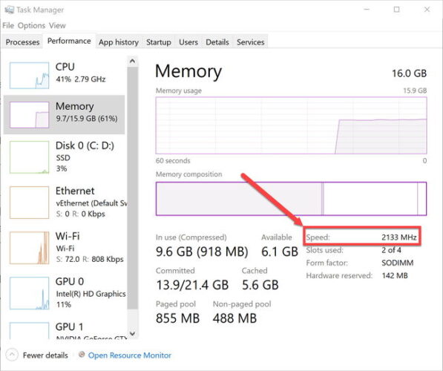Select the Wi-Fi graph thumbnail

pyautogui.click(x=29, y=248)
